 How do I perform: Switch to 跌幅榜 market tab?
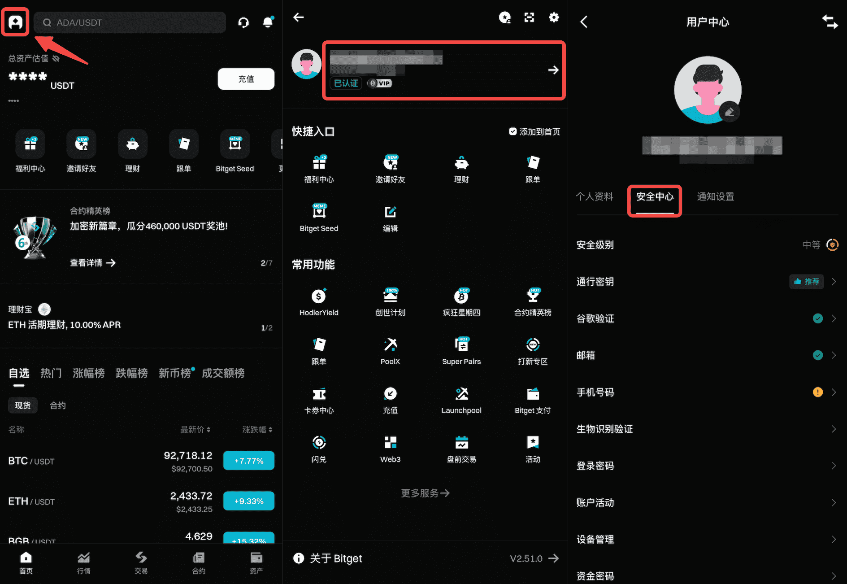click(x=132, y=373)
